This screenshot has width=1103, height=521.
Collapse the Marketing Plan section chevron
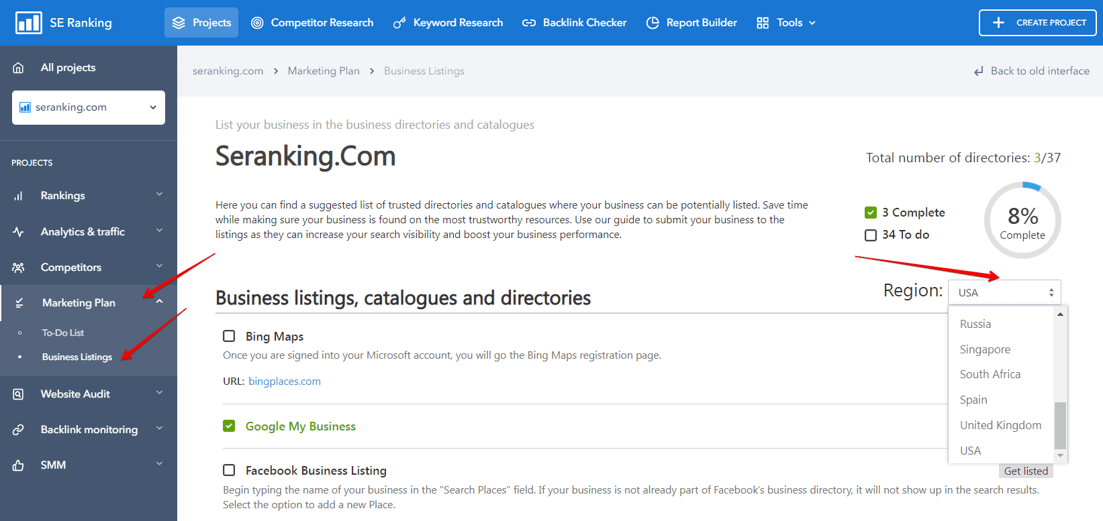click(160, 302)
